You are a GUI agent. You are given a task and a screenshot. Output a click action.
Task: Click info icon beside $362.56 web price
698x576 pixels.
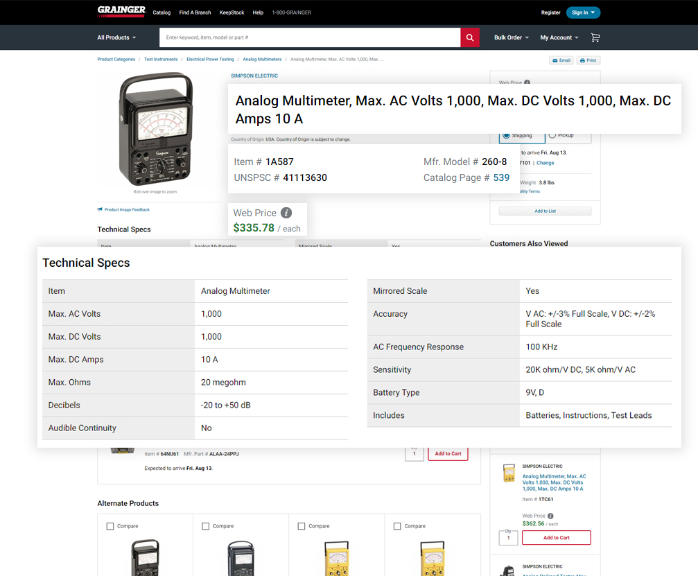coord(550,516)
